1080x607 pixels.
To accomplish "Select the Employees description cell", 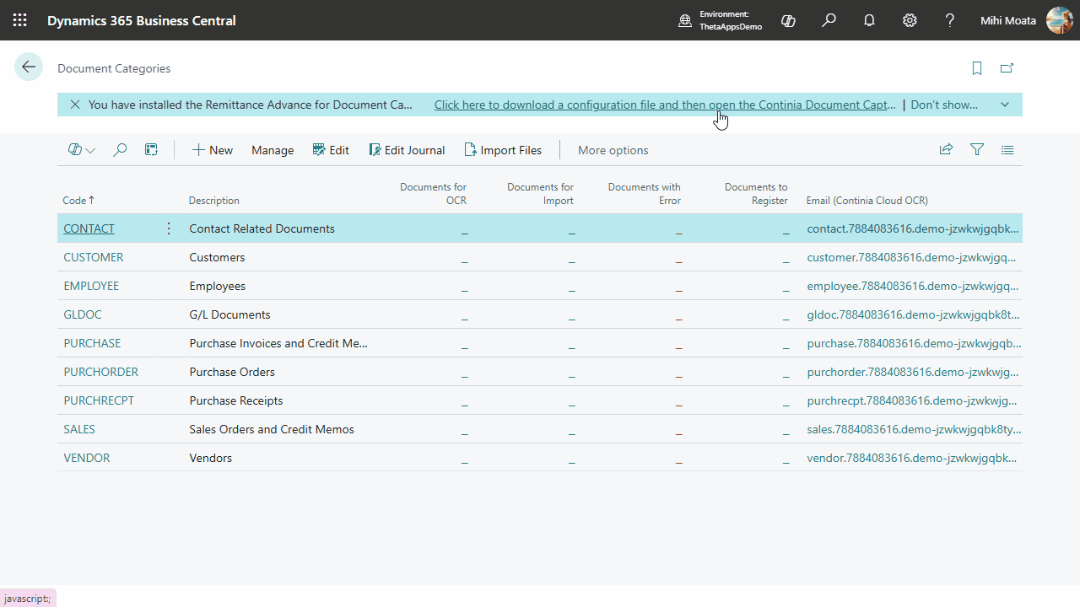I will [218, 286].
